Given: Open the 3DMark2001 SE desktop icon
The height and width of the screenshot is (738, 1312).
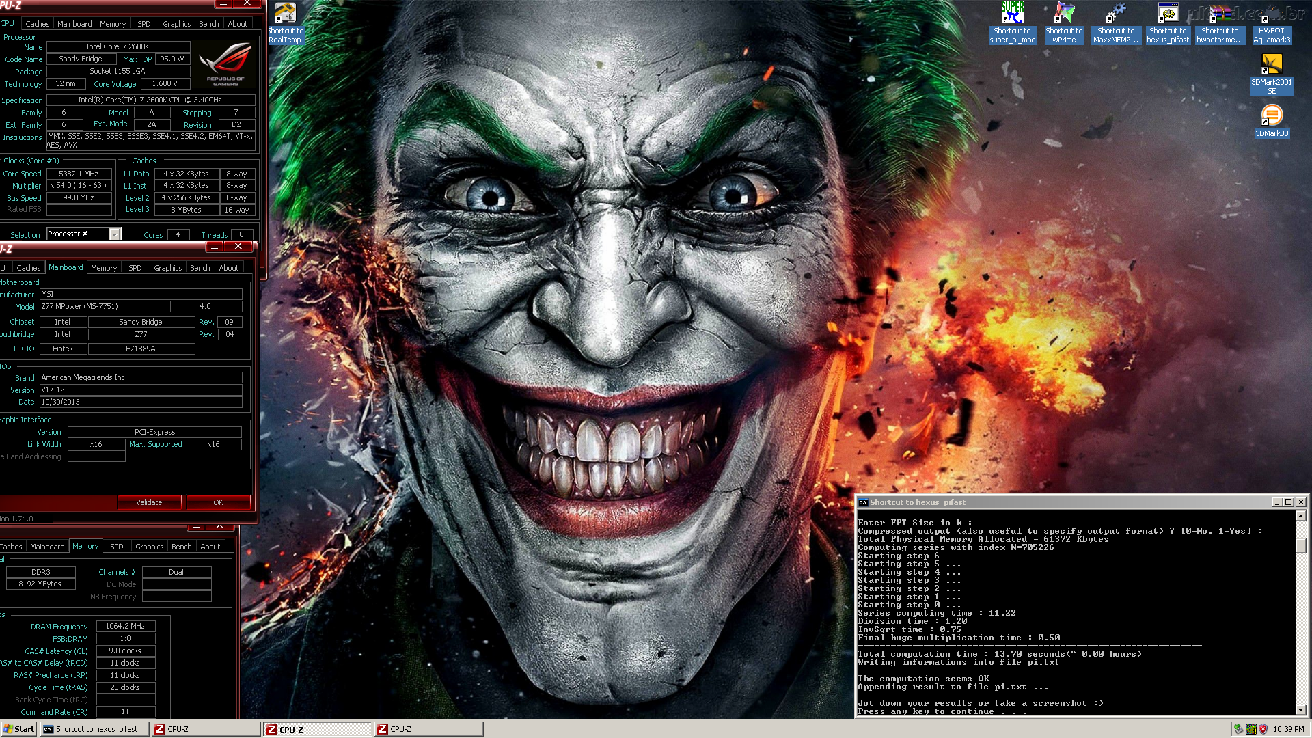Looking at the screenshot, I should 1272,74.
